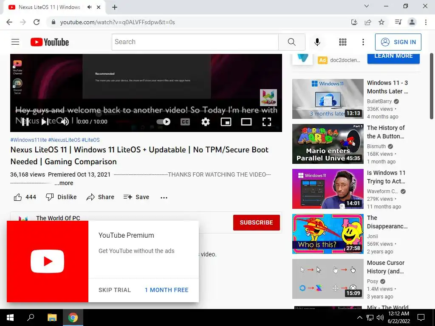Share this page icon in address bar
This screenshot has width=435, height=326.
click(368, 22)
